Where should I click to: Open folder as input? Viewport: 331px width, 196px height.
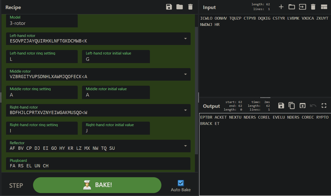point(292,7)
